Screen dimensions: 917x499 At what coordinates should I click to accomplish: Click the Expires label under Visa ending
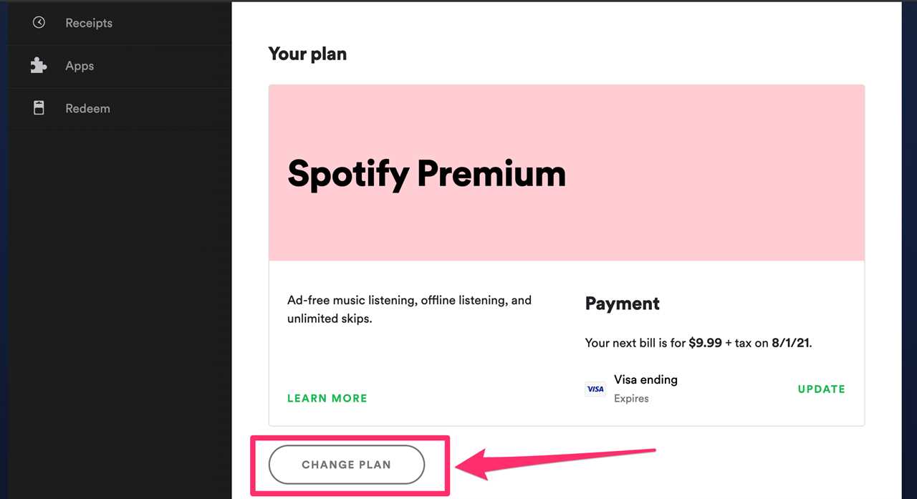point(630,398)
